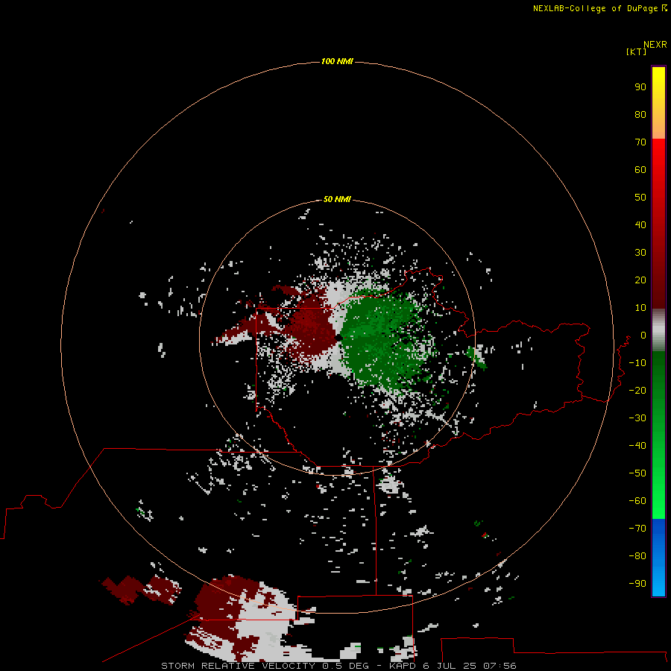
Task: Select the positive 10 scale label
Action: point(640,308)
